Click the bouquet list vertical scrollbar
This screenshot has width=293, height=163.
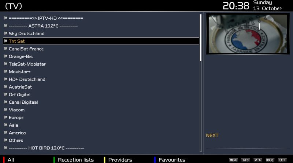(x=201, y=83)
